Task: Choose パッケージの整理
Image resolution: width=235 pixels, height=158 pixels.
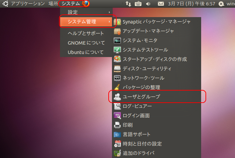Action: [x=157, y=88]
